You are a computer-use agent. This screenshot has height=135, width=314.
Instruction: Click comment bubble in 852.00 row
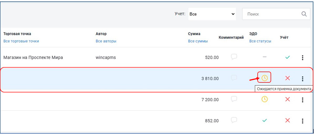tap(234, 120)
